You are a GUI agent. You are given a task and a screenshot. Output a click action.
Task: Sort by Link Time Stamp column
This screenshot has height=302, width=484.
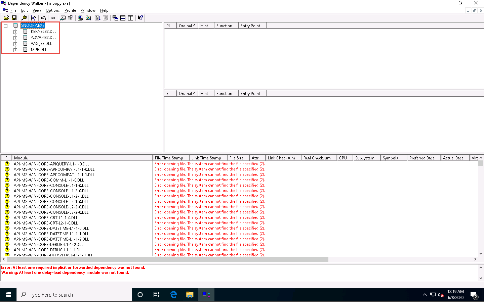click(208, 158)
